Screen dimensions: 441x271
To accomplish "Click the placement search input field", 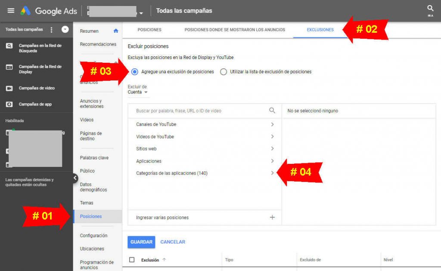I will (194, 111).
